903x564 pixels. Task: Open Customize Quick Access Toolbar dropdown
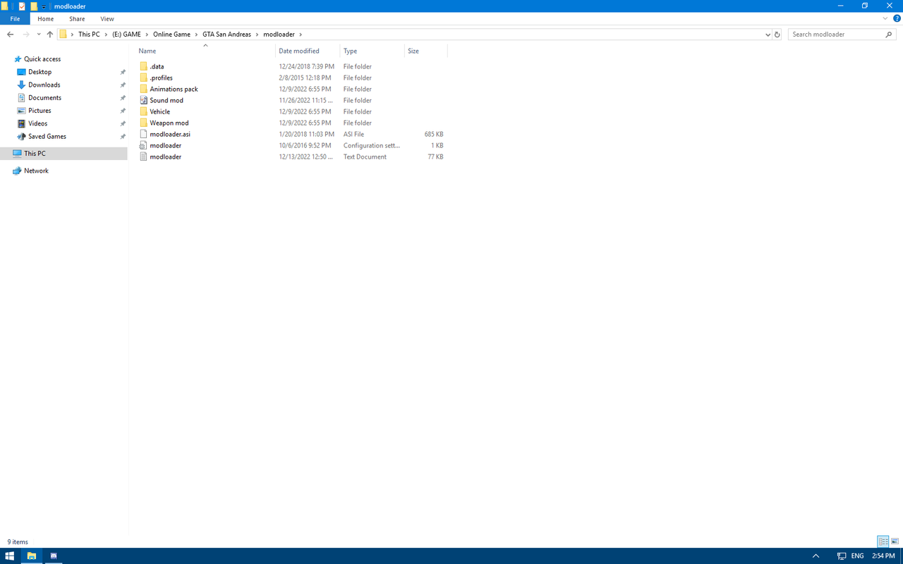(x=43, y=6)
